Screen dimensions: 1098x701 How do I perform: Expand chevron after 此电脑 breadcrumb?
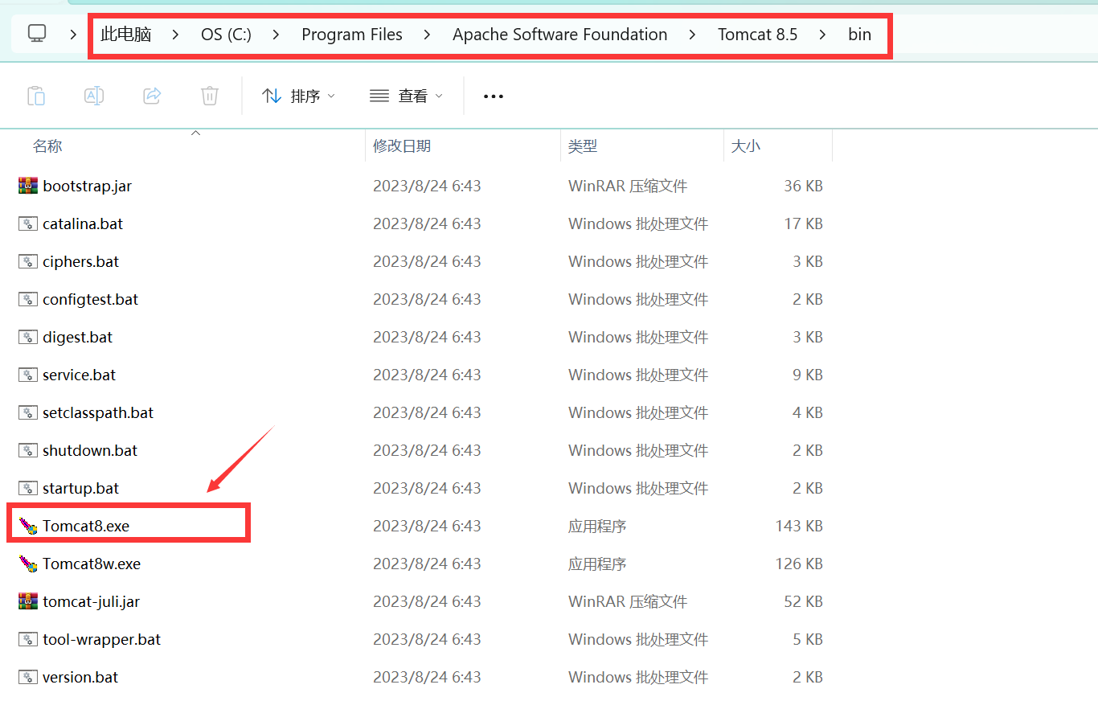pos(176,35)
